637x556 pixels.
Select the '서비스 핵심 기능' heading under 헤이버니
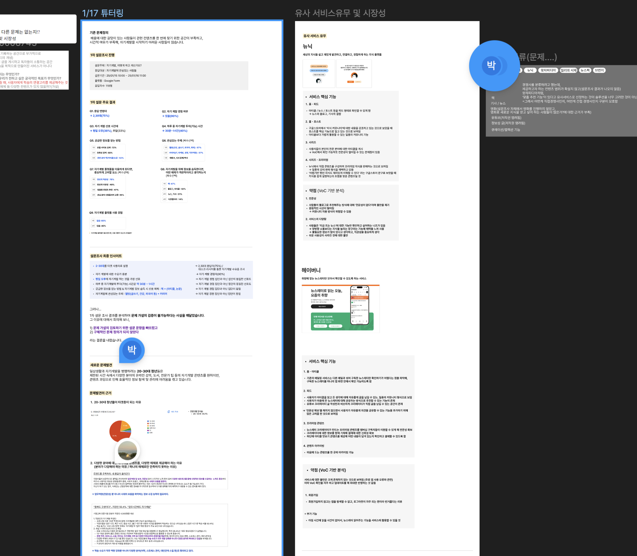tap(322, 361)
